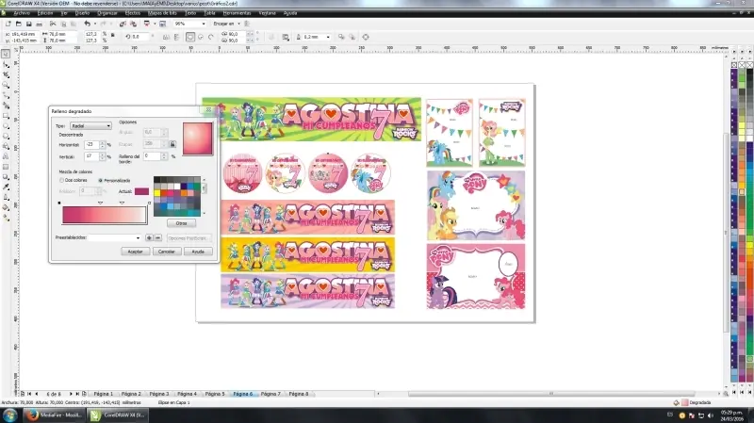Open the Edición menu
The width and height of the screenshot is (754, 423).
click(x=45, y=13)
